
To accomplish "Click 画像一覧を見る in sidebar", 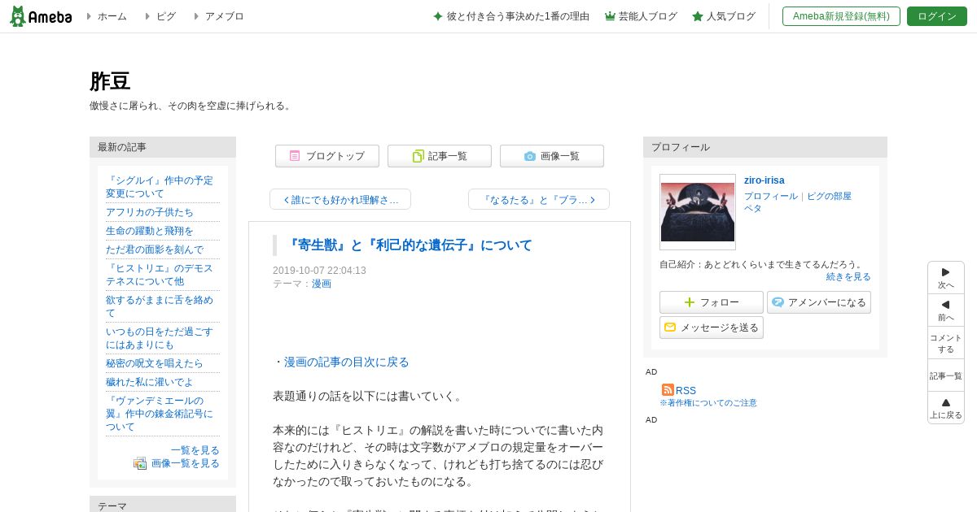I will click(186, 463).
